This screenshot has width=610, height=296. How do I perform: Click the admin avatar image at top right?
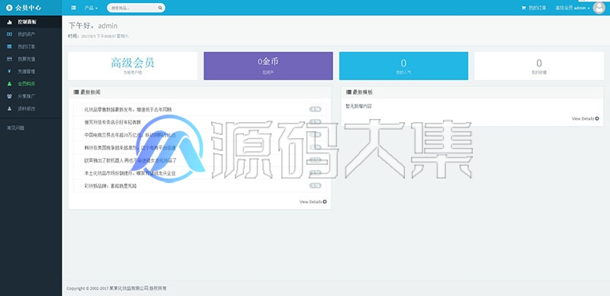coord(599,8)
